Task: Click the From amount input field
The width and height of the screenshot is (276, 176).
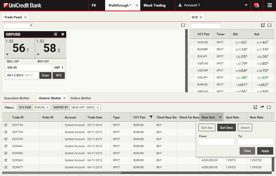Action: click(216, 142)
